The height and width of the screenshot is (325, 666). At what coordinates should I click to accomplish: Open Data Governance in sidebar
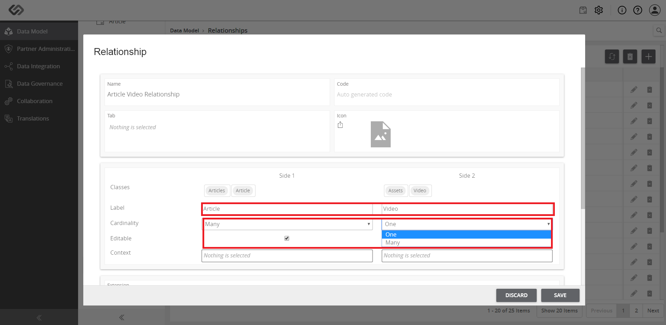[x=39, y=84]
